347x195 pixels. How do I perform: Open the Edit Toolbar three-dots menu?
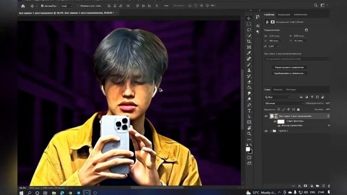coord(249,140)
